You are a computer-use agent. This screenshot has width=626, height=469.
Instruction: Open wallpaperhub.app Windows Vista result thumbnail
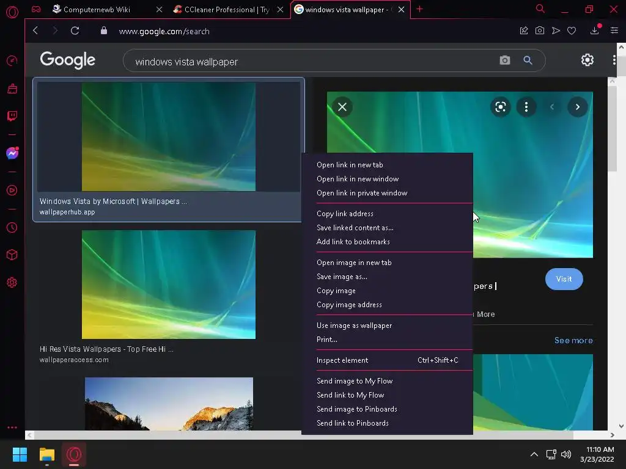(169, 136)
